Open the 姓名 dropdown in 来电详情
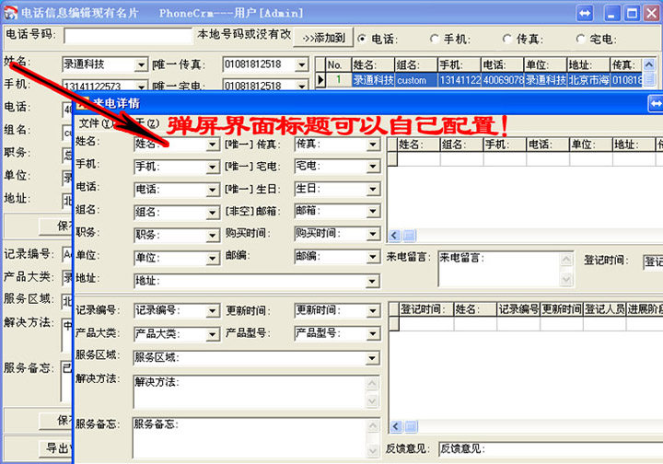This screenshot has height=464, width=663. click(x=213, y=145)
